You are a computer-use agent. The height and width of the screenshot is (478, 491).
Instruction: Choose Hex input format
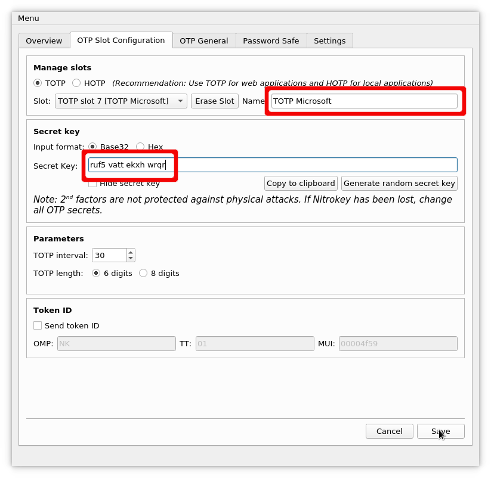[x=140, y=147]
